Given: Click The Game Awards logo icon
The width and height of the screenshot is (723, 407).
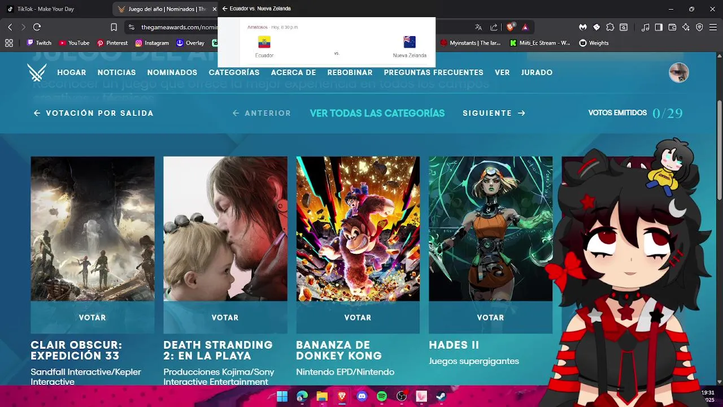Looking at the screenshot, I should (x=37, y=72).
